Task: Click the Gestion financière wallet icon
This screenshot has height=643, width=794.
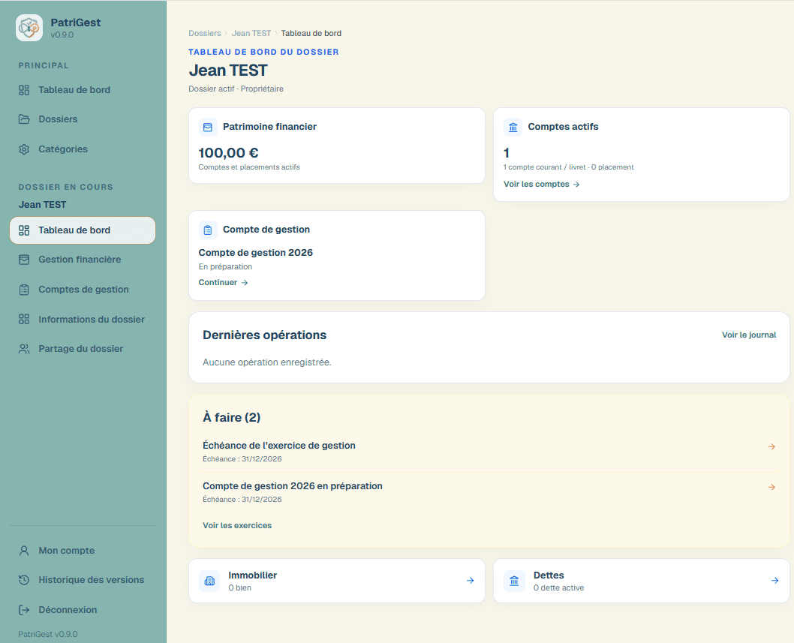Action: pos(24,260)
